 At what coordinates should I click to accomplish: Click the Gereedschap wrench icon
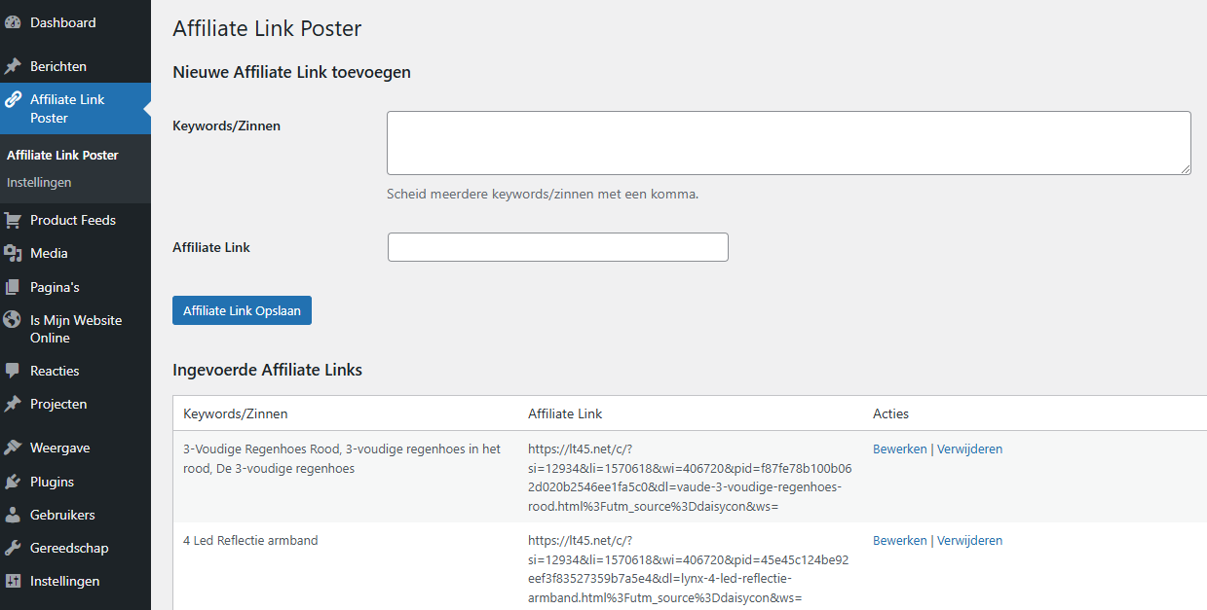click(13, 548)
